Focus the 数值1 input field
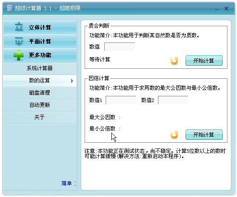 pos(120,100)
